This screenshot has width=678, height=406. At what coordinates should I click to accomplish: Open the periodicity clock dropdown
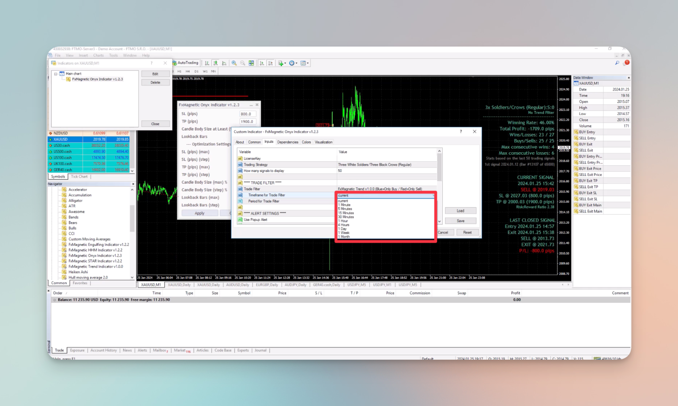(x=293, y=63)
